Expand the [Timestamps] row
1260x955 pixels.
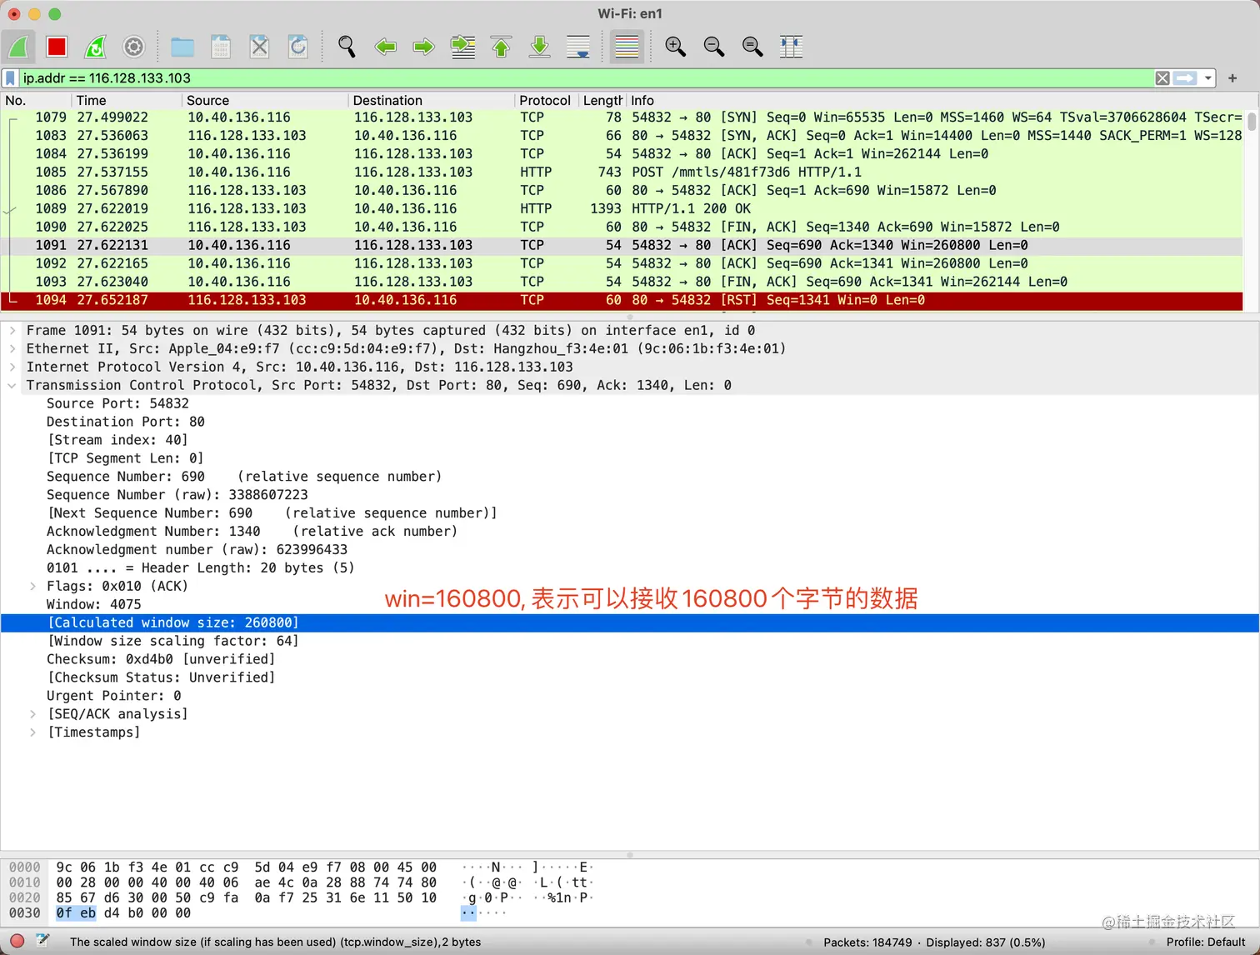[x=33, y=733]
